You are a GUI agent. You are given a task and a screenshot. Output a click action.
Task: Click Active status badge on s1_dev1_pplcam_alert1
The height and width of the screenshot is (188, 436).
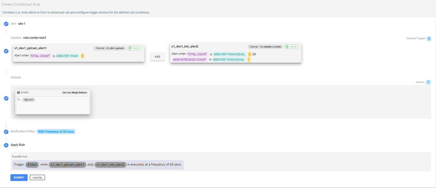[x=134, y=48]
